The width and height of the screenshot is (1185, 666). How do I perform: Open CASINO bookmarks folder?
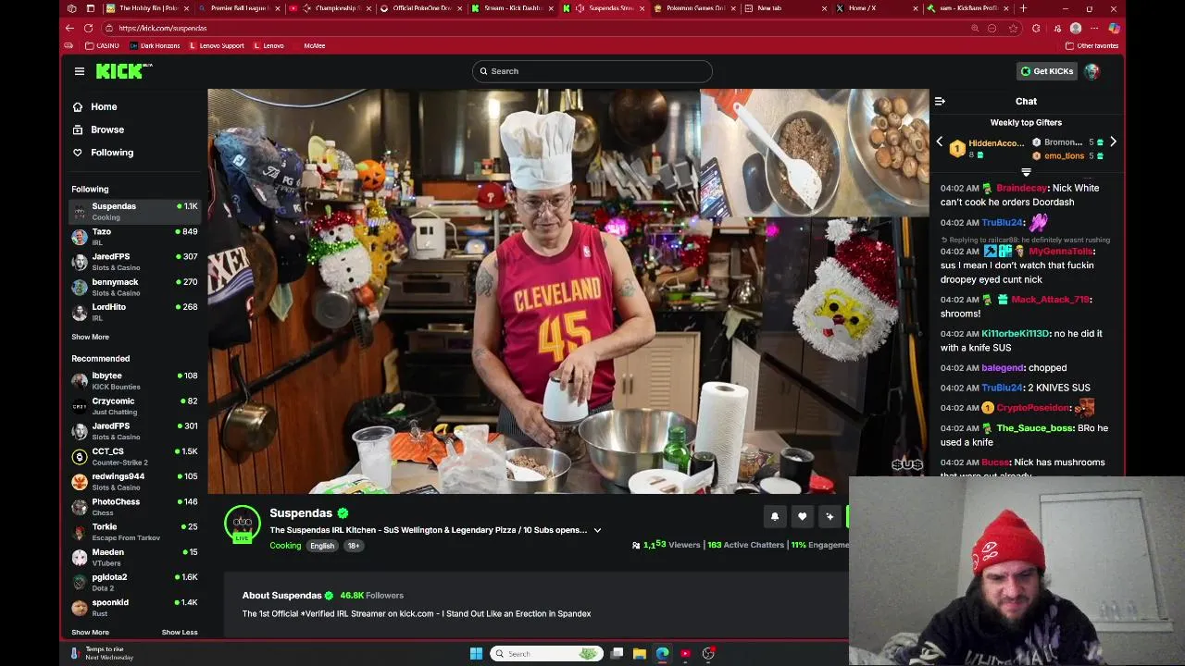tap(102, 45)
